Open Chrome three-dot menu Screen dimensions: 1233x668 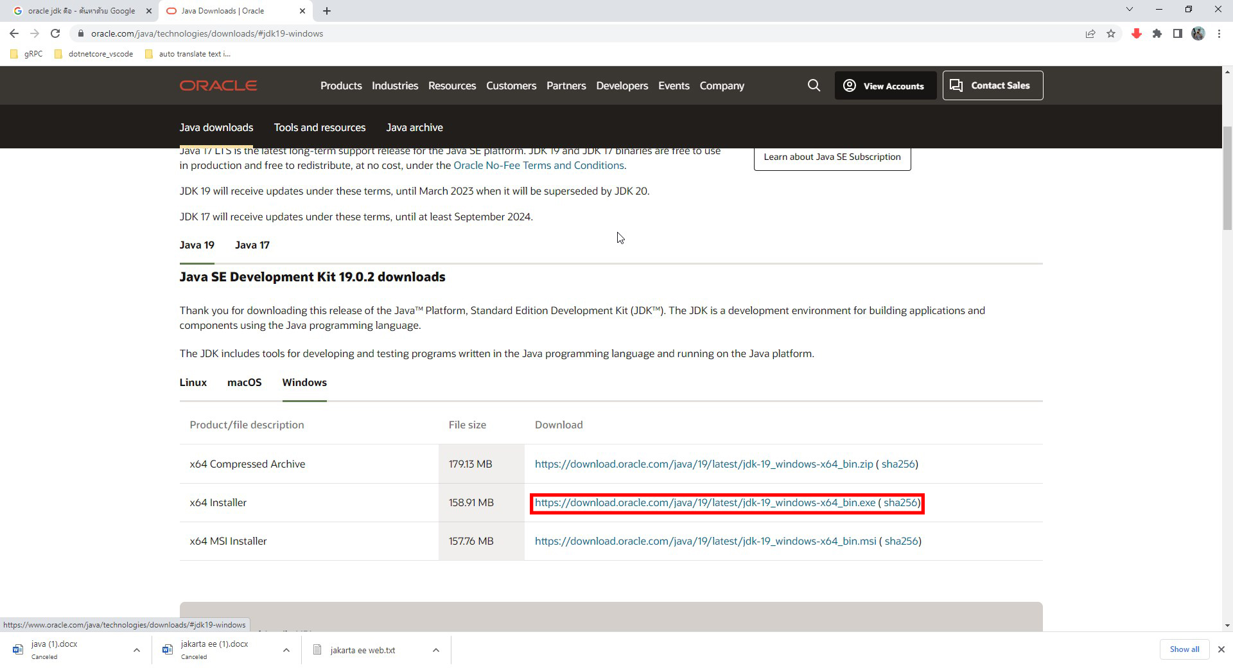tap(1219, 33)
